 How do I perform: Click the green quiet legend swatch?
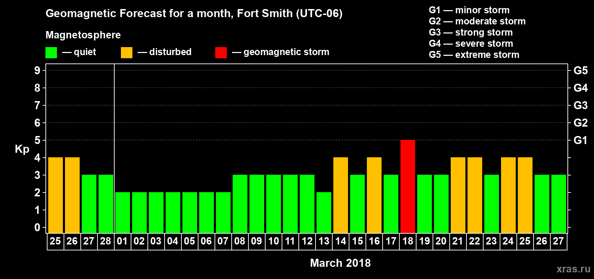click(x=51, y=53)
